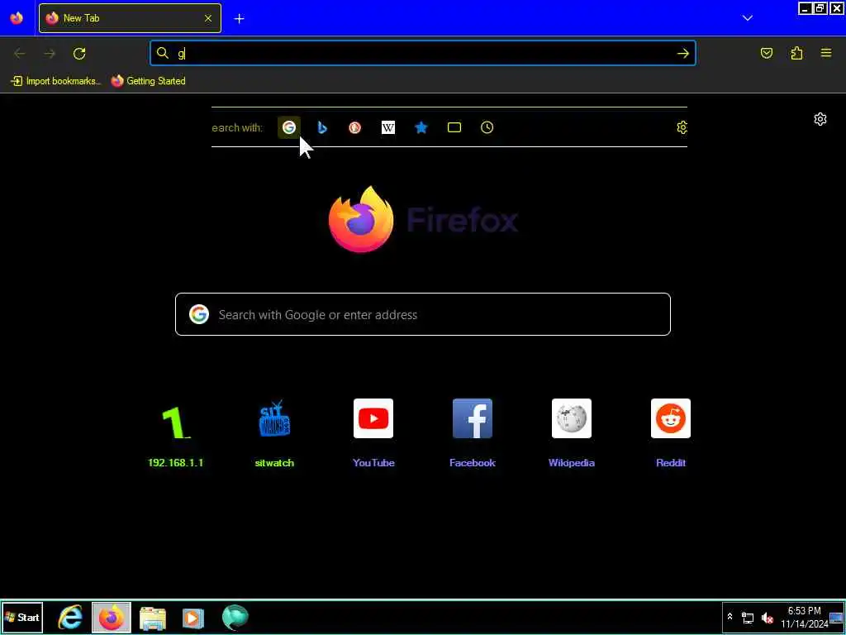This screenshot has height=635, width=846.
Task: Click muted volume tray icon
Action: [767, 617]
